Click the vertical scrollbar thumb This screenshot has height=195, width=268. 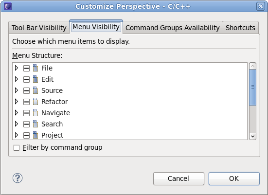[x=252, y=87]
